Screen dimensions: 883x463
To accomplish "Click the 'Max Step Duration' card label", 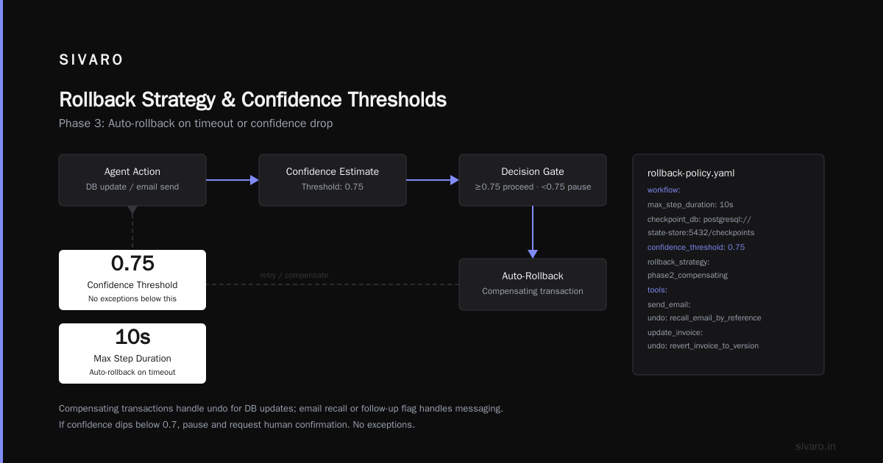I will [x=132, y=359].
